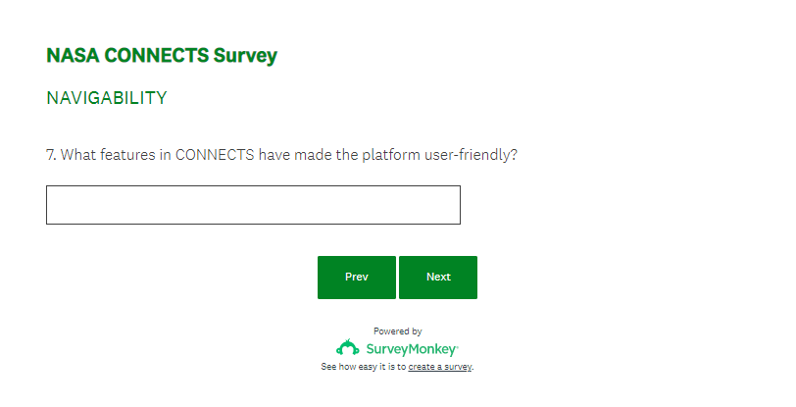Click the word 'Survey' in the title
The image size is (796, 407).
point(245,56)
